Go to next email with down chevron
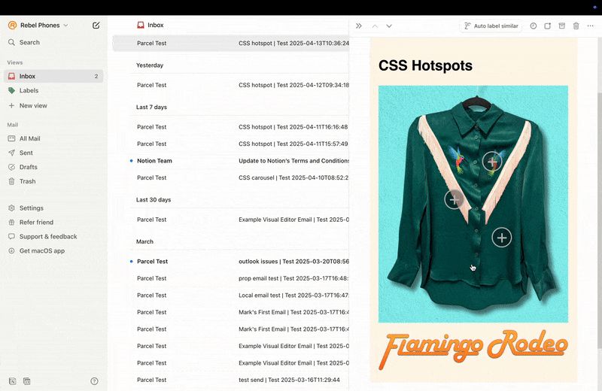This screenshot has width=602, height=391. pyautogui.click(x=389, y=26)
